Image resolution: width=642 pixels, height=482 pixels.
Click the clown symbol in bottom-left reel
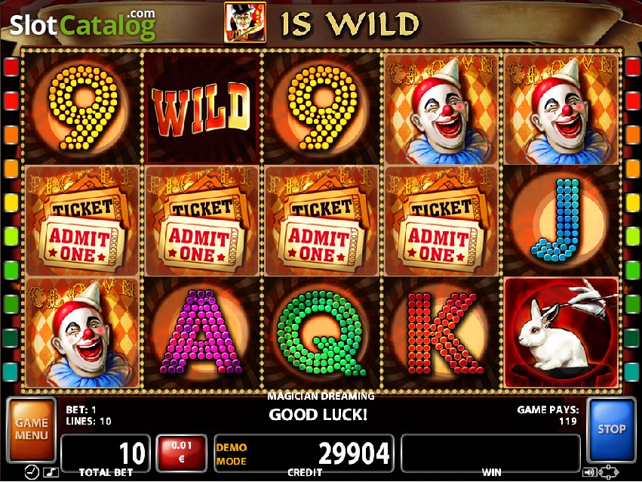tap(82, 332)
